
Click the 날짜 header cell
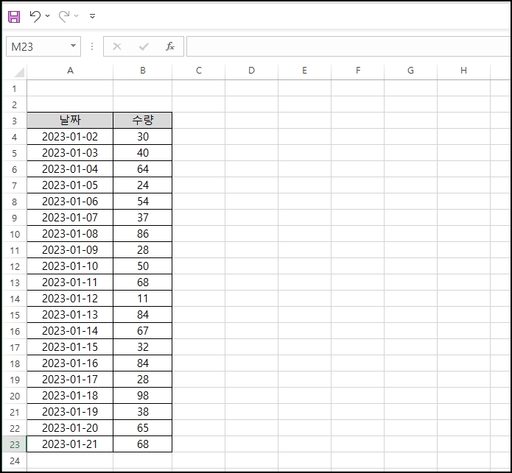pyautogui.click(x=70, y=121)
